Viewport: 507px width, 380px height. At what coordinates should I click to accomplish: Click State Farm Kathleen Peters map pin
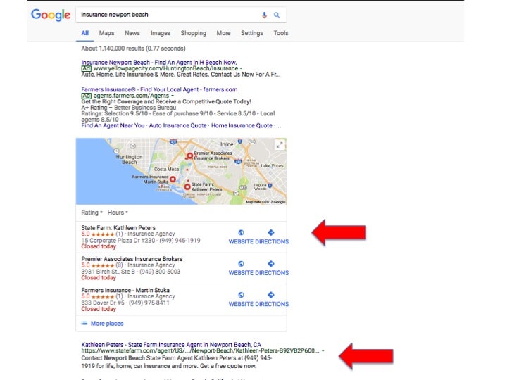[x=187, y=186]
